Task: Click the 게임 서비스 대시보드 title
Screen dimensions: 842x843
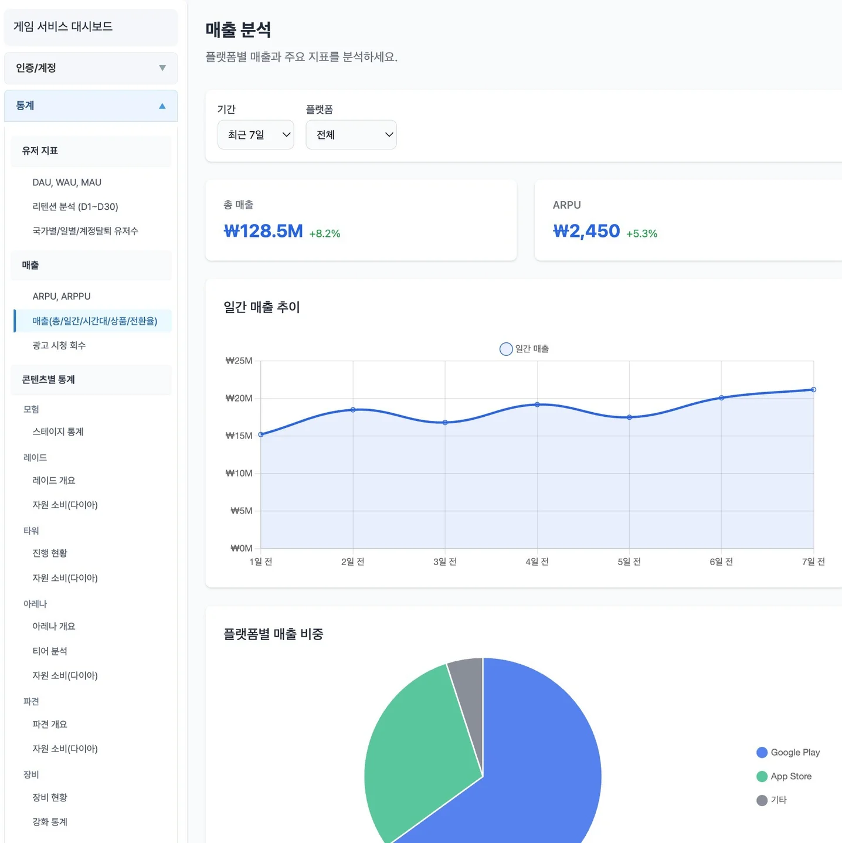Action: click(63, 26)
